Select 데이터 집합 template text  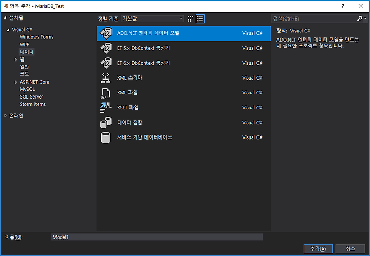(x=130, y=123)
